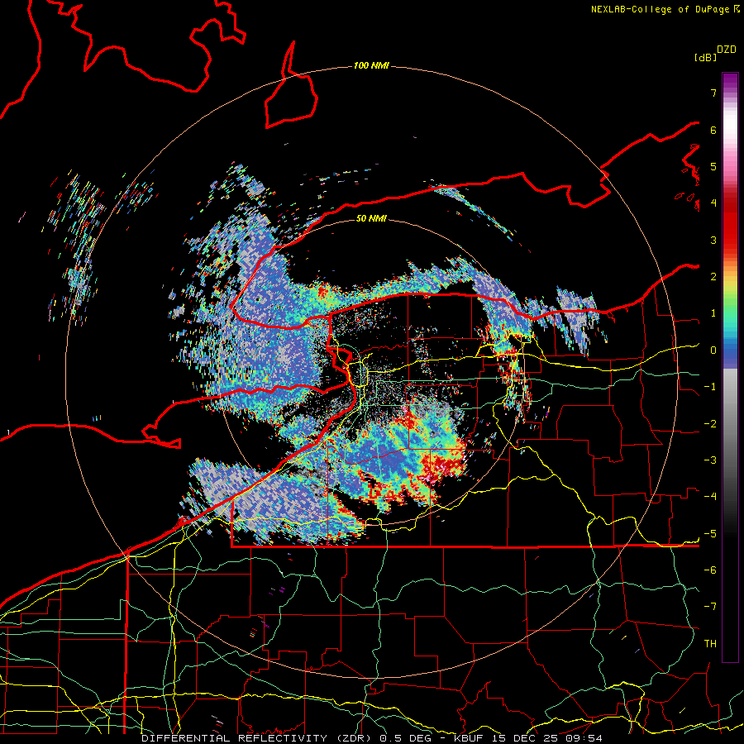Screen dimensions: 744x744
Task: Click the color scale value -3
Action: click(710, 460)
